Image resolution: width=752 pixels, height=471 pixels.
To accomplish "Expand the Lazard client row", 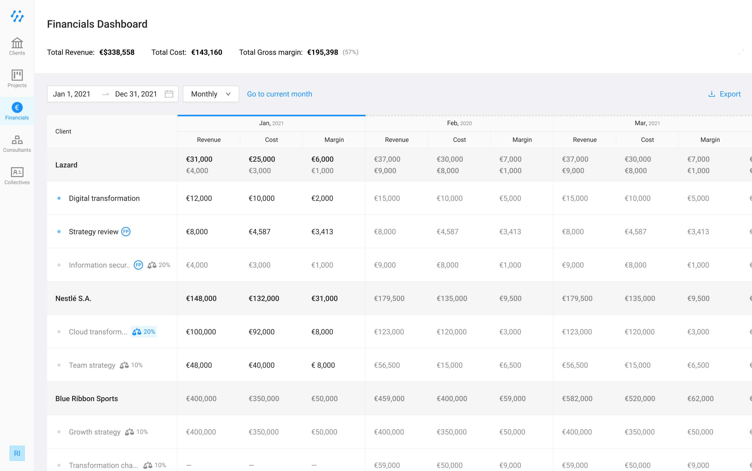I will coord(66,165).
